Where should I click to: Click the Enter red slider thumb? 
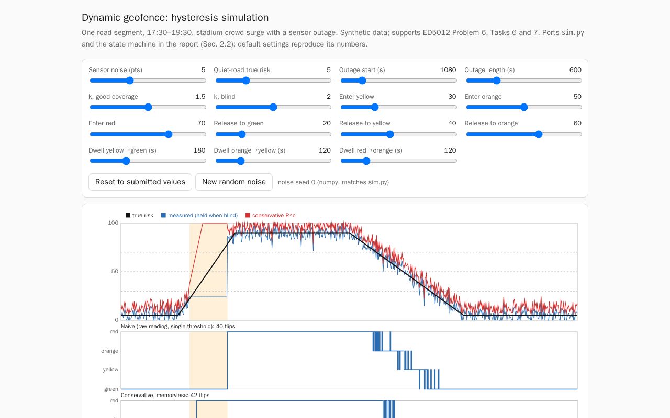tap(169, 134)
